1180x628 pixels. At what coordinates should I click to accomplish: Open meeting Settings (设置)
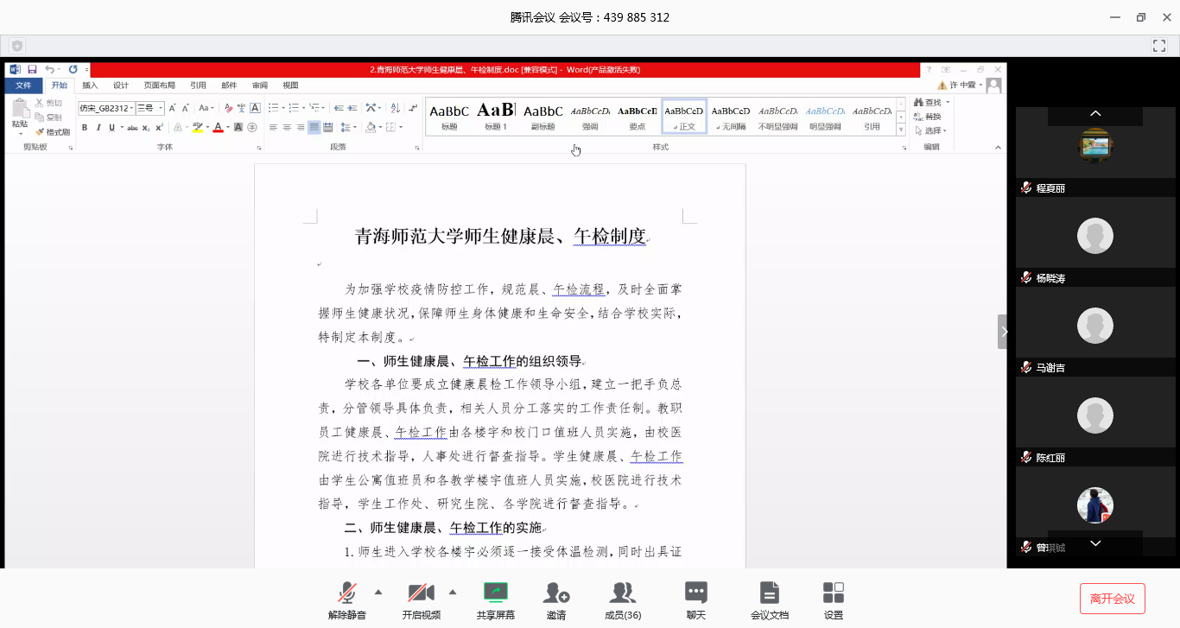833,593
